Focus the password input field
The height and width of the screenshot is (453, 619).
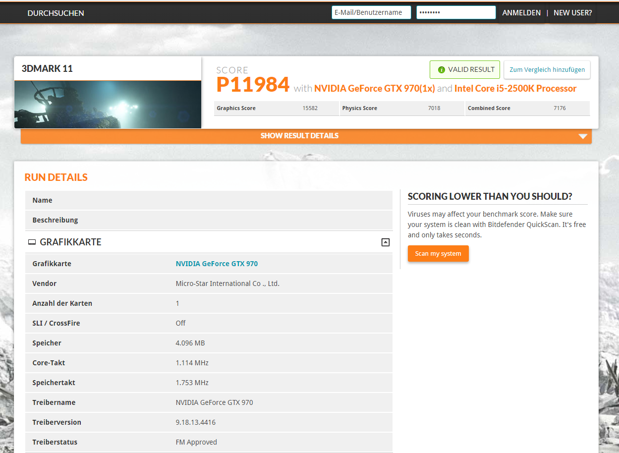(456, 12)
